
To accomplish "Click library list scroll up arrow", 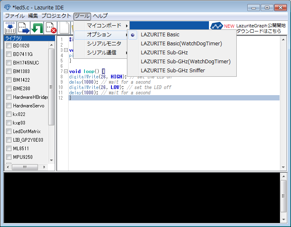I will coord(51,45).
